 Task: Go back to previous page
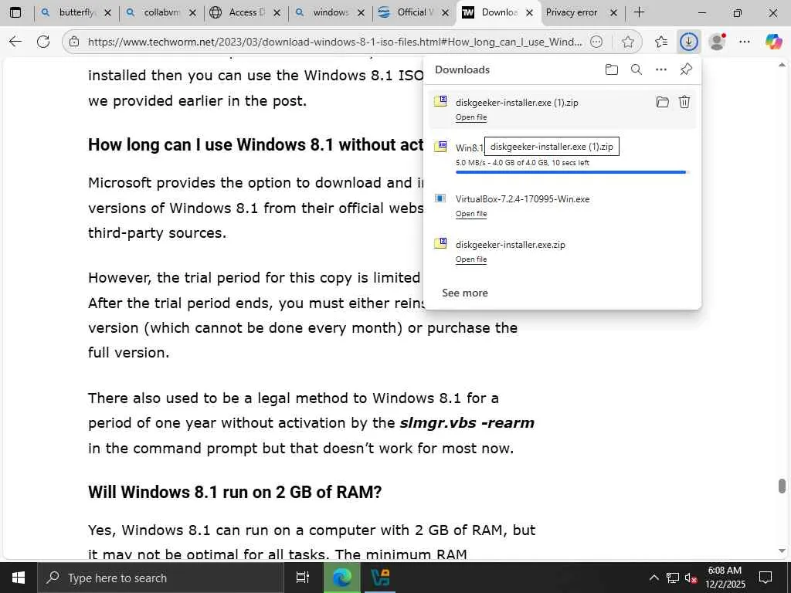(15, 42)
